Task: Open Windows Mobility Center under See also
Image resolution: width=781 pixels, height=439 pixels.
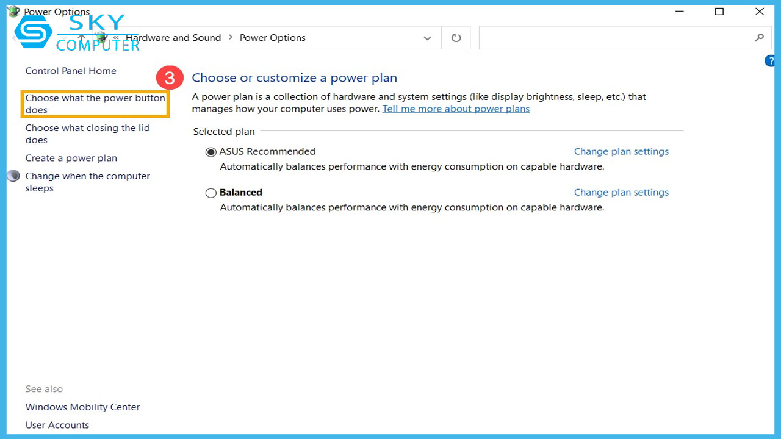Action: (x=82, y=407)
